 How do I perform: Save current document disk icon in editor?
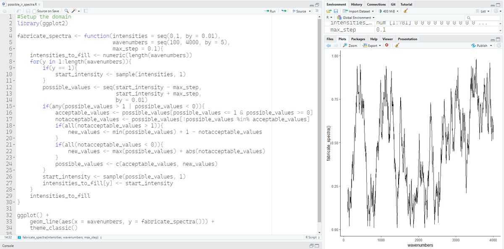tap(28, 11)
